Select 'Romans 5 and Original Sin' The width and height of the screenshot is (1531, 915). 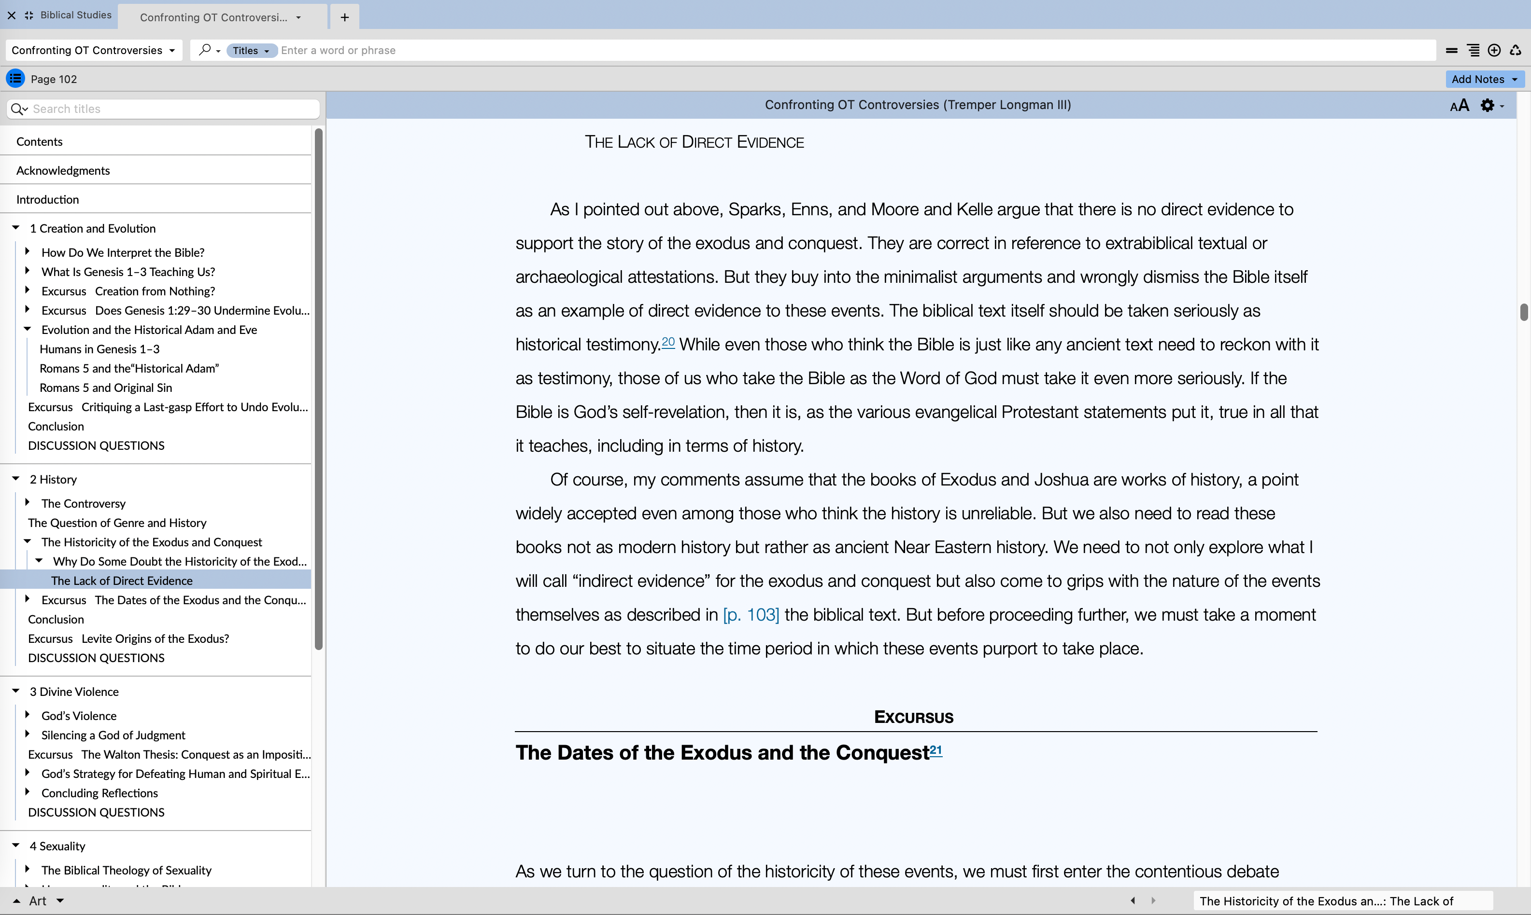coord(105,387)
